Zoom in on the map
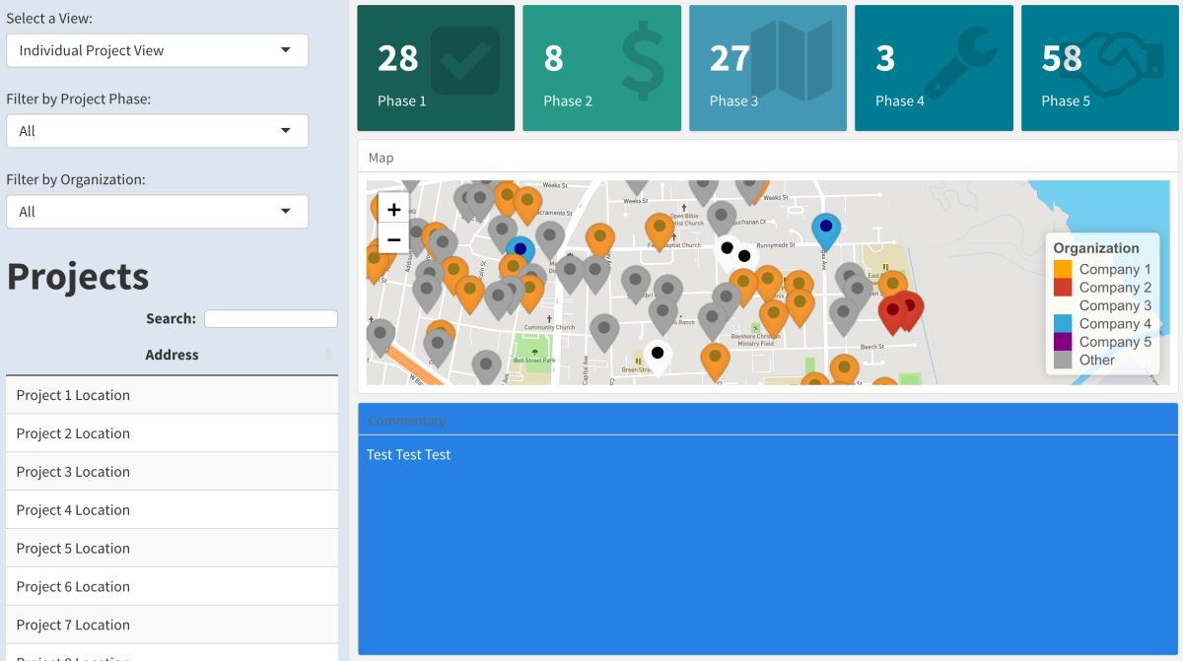 tap(393, 209)
